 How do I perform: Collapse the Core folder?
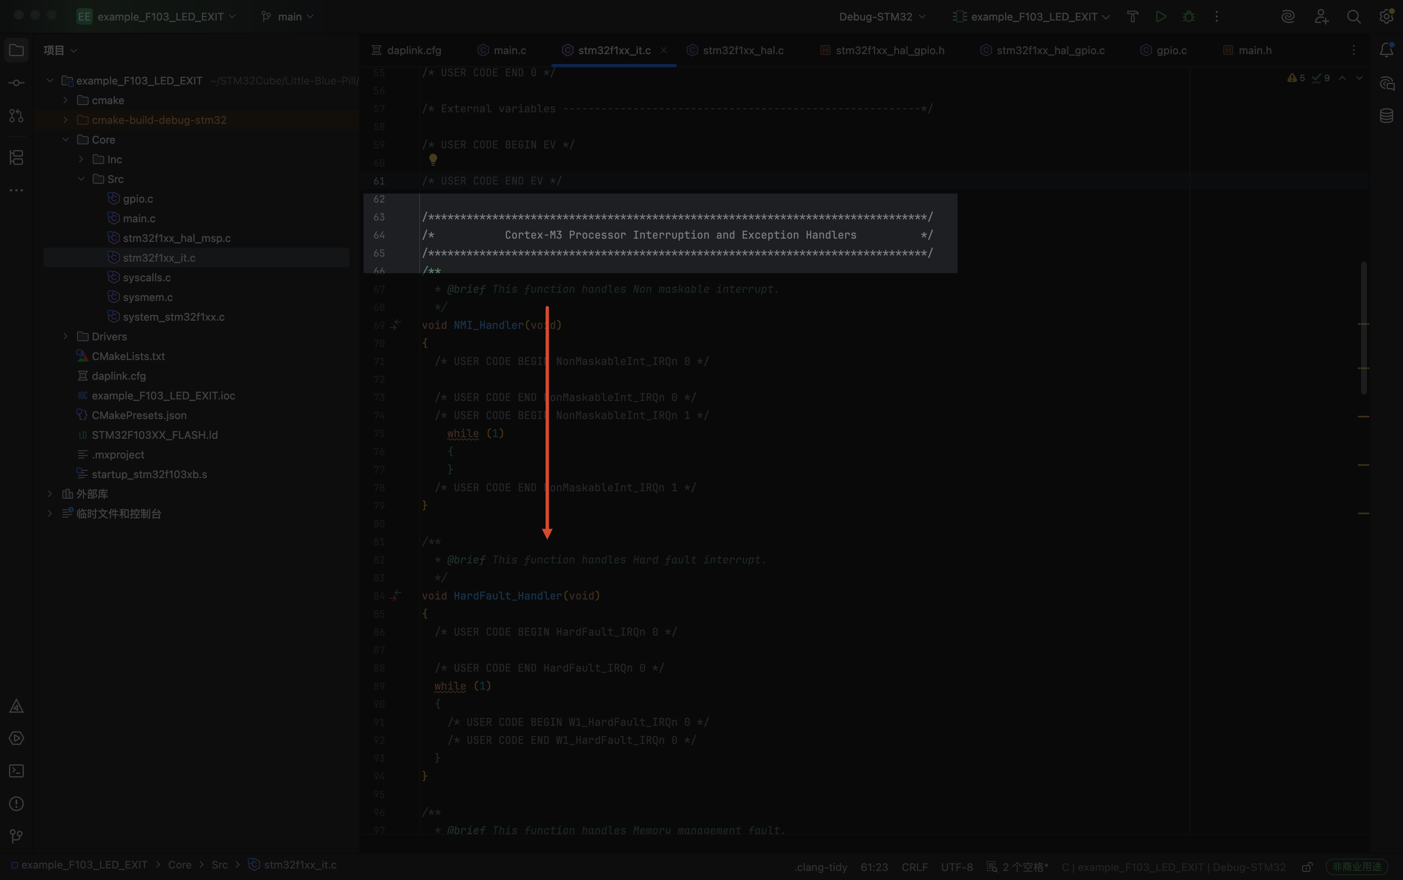66,140
